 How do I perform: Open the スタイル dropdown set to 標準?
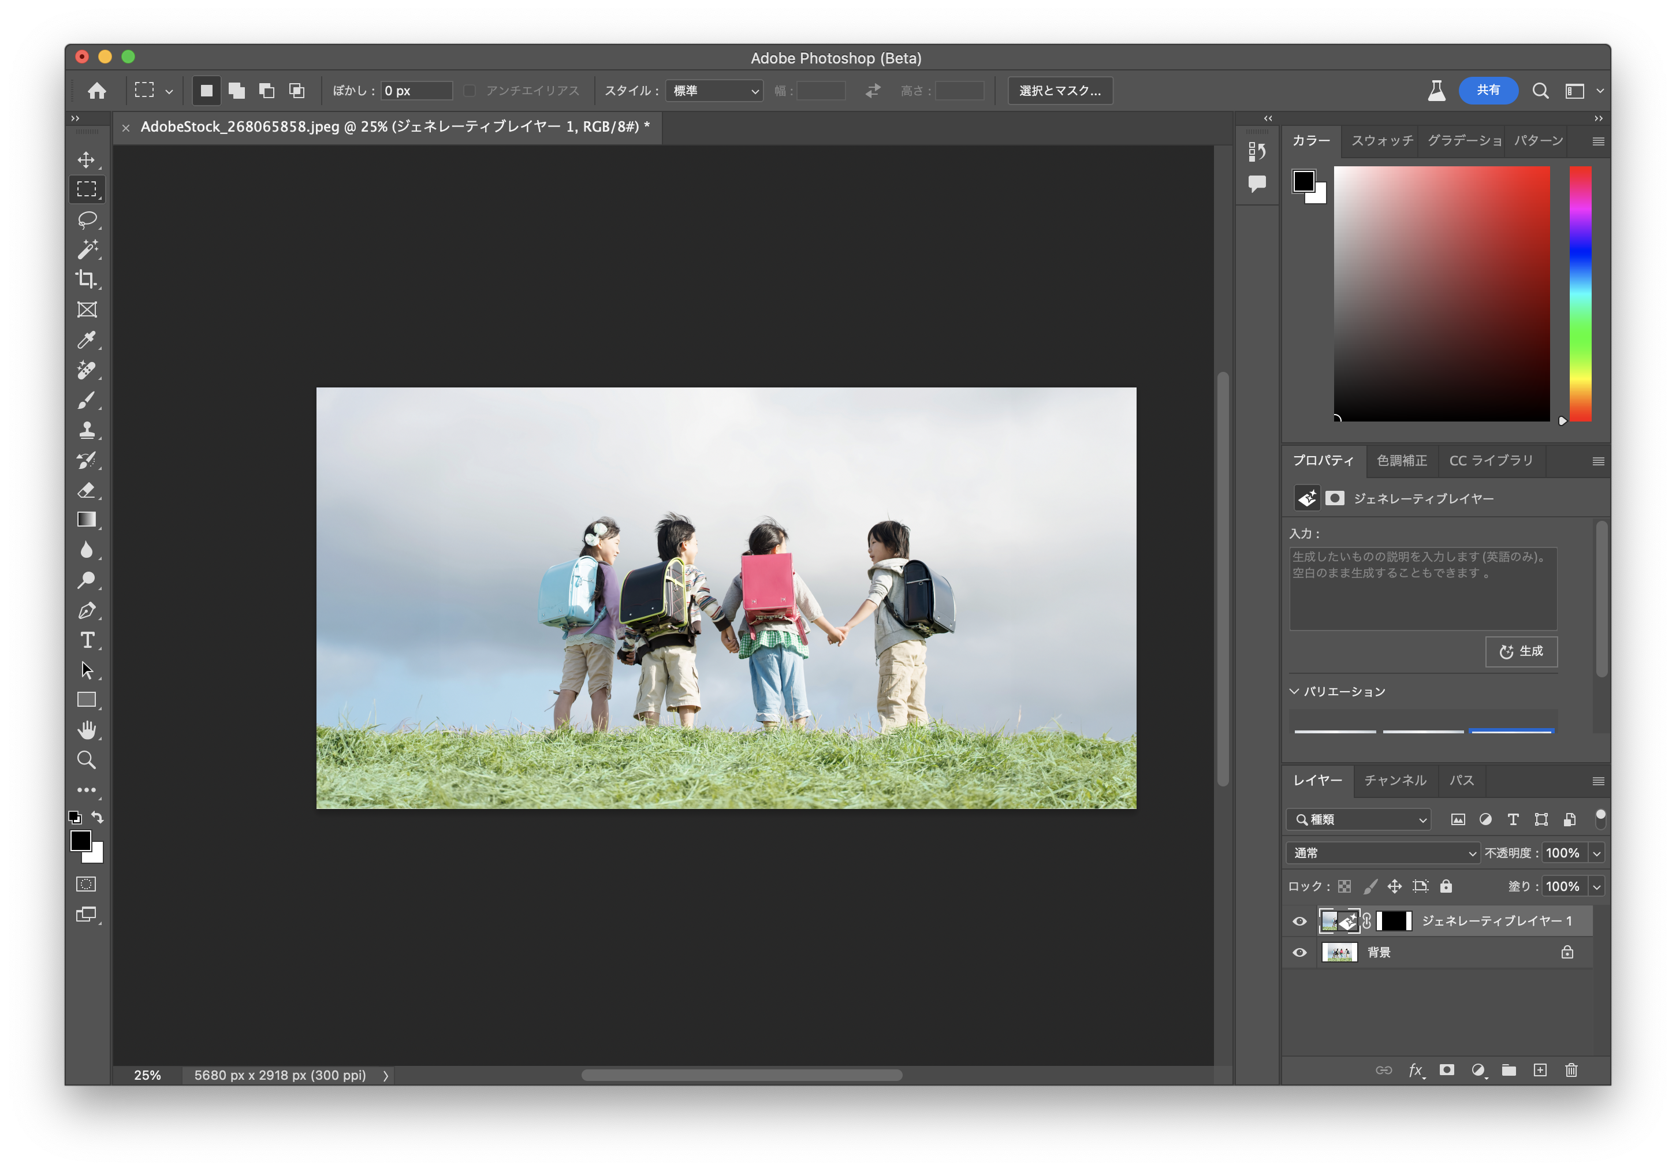(x=714, y=91)
